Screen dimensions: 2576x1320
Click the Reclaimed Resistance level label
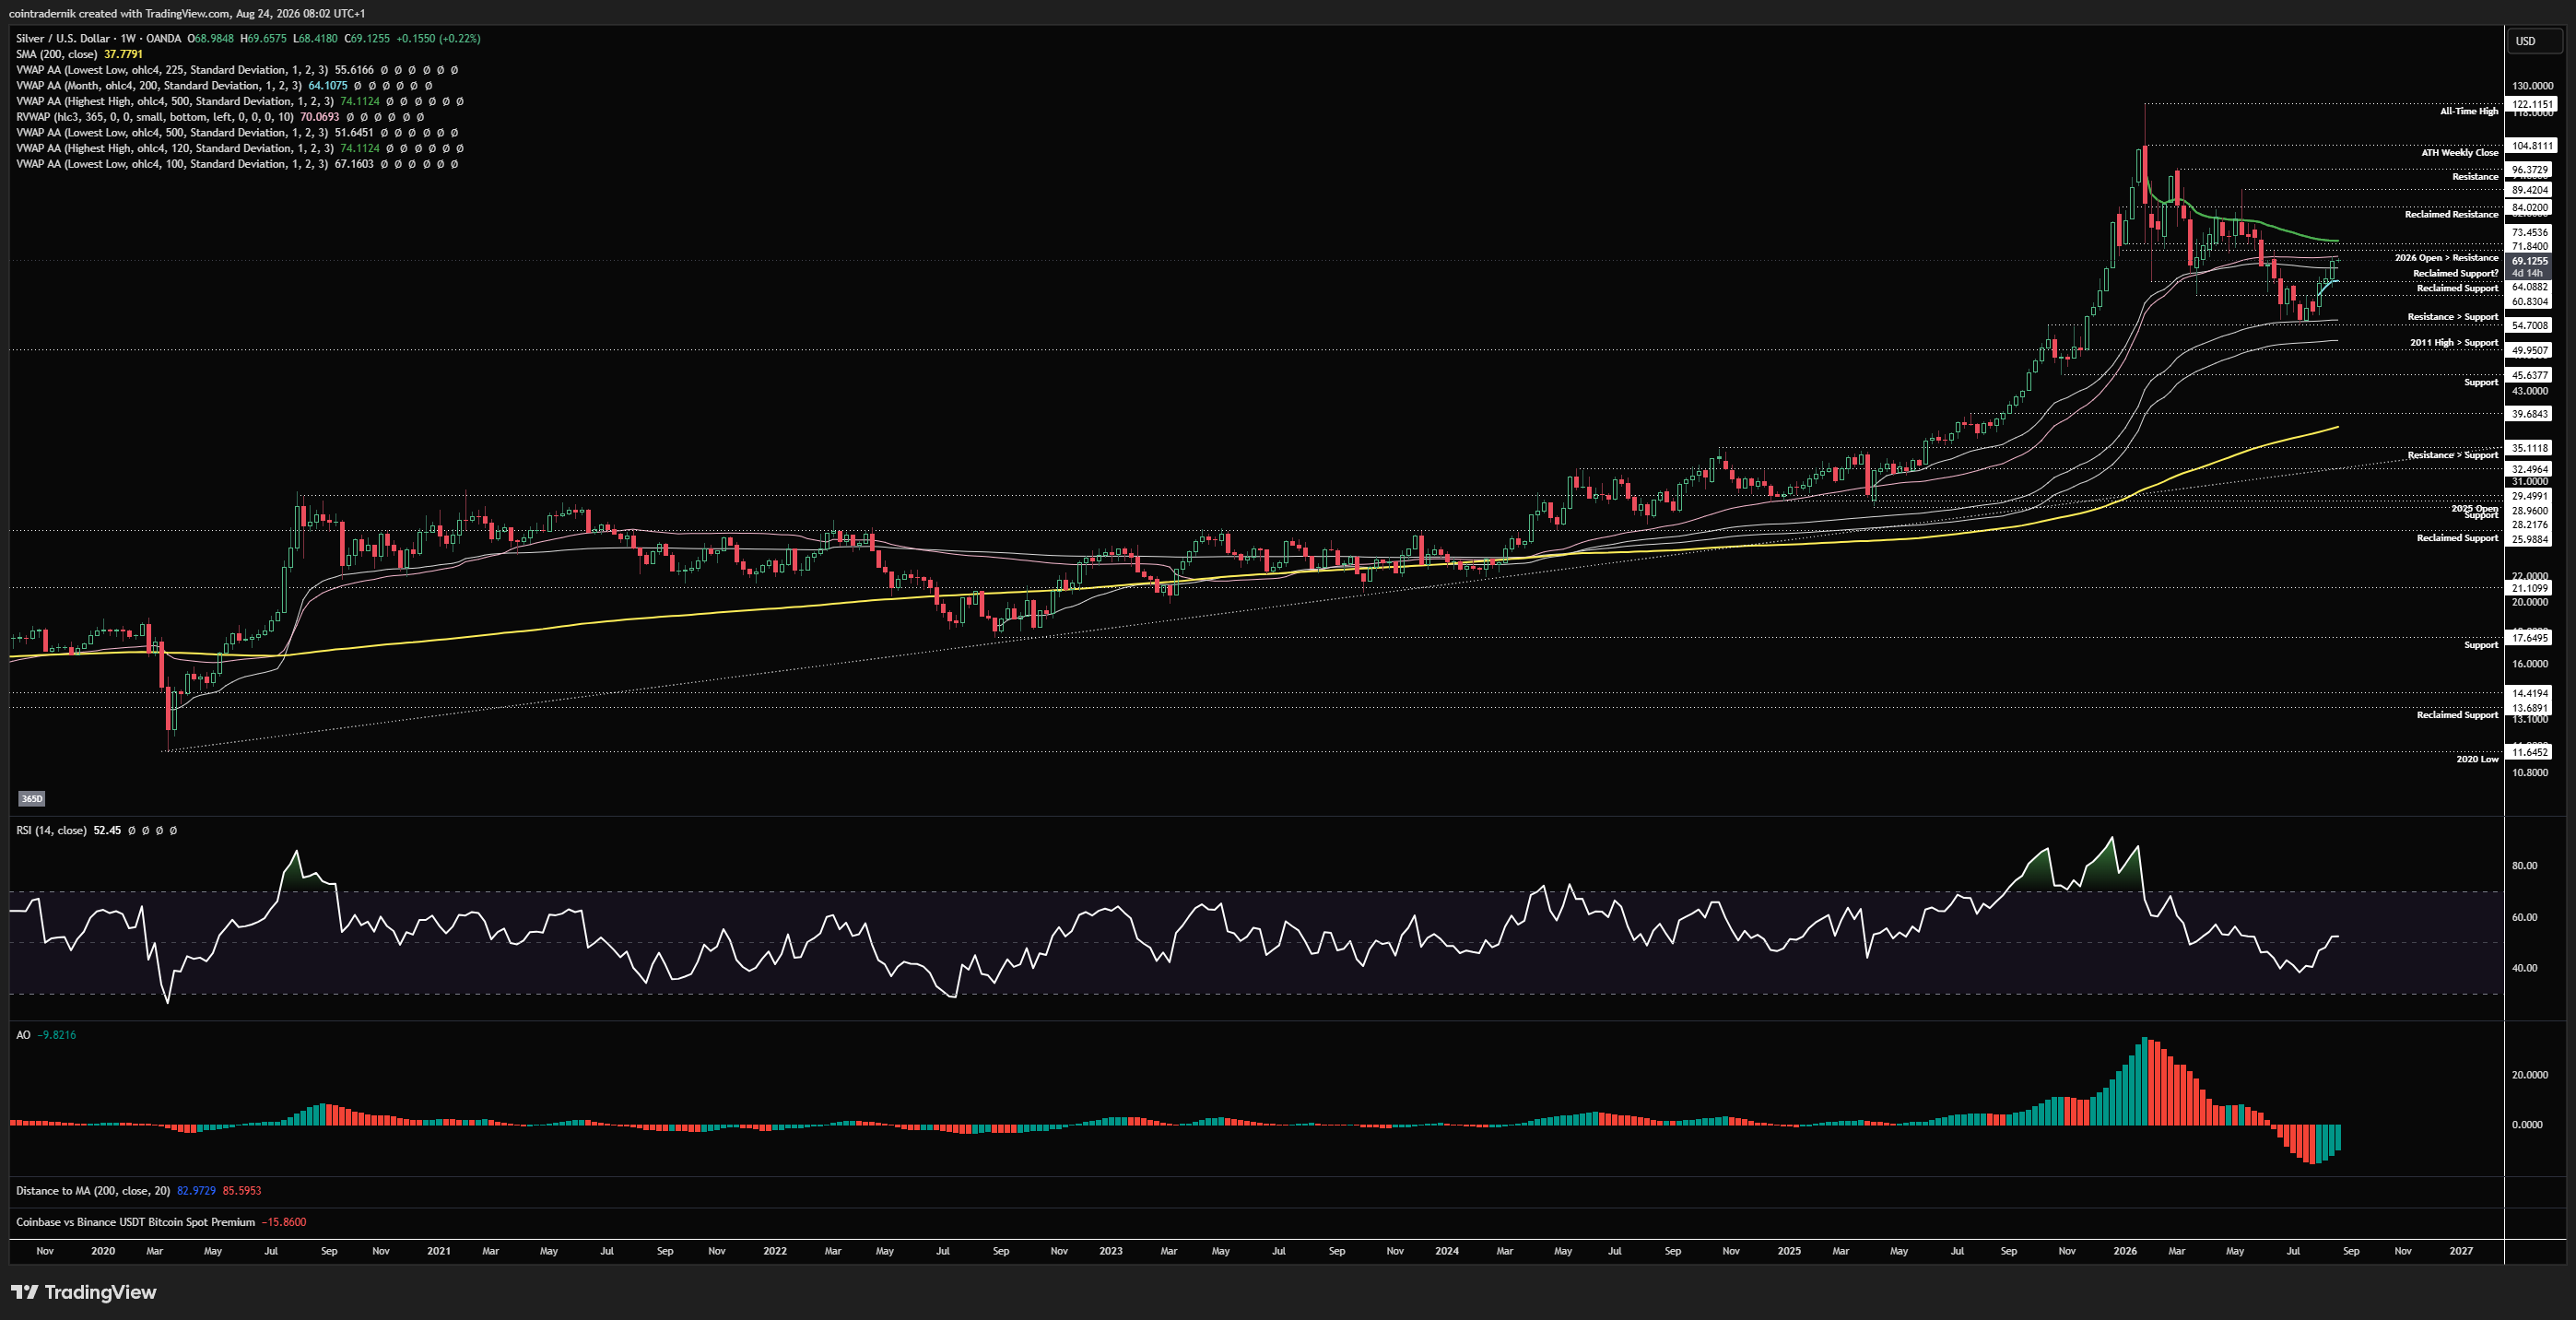[2451, 214]
